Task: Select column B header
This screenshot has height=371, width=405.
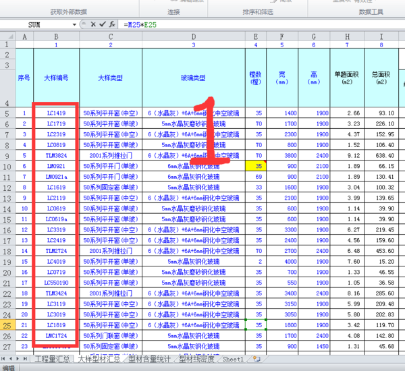Action: point(56,36)
